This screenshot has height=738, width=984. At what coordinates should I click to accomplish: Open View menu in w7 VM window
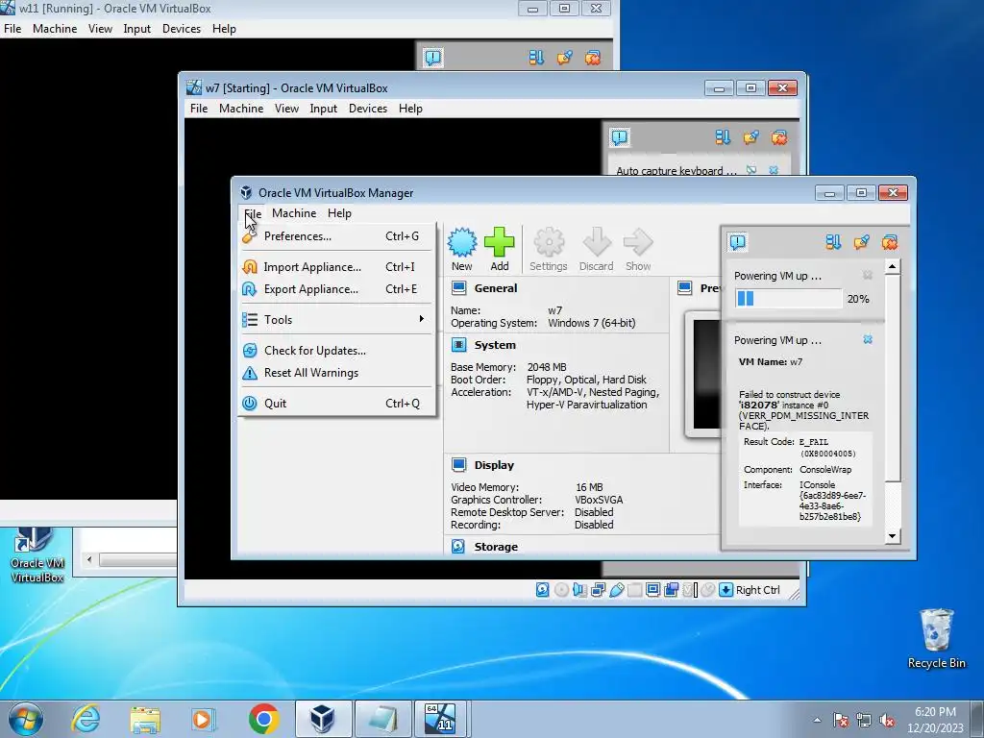click(x=286, y=109)
